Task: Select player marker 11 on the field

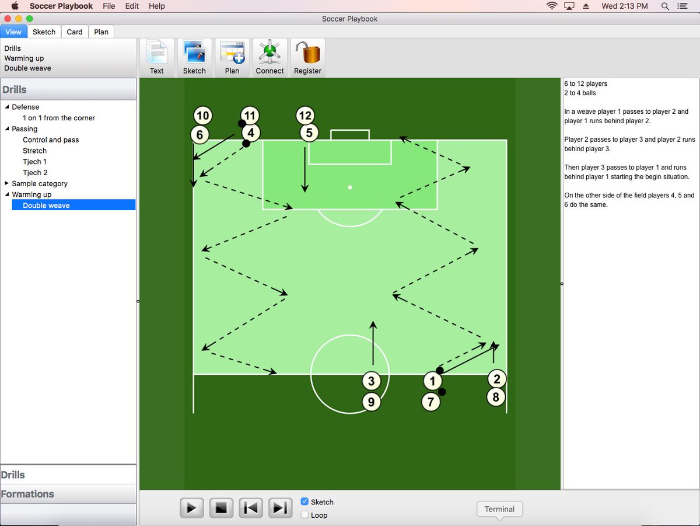Action: 250,116
